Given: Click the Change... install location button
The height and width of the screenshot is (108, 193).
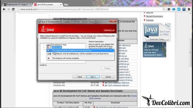Looking at the screenshot, I should coord(108,68).
